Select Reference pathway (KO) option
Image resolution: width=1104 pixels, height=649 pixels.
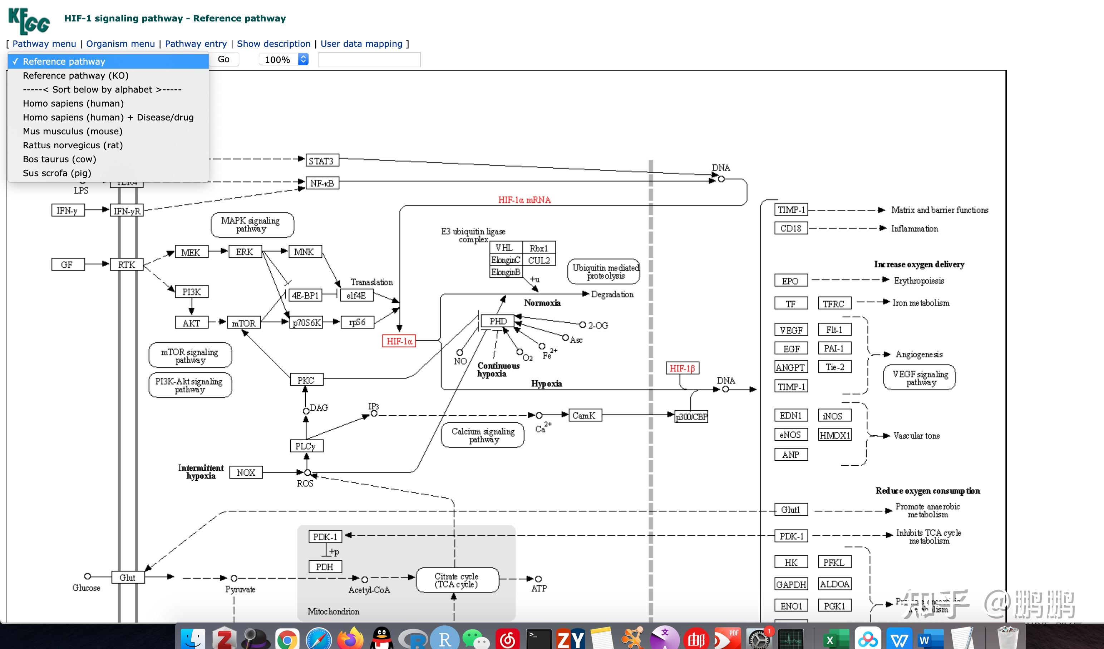[75, 75]
